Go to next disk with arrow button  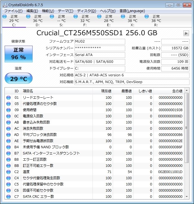pyautogui.click(x=186, y=33)
